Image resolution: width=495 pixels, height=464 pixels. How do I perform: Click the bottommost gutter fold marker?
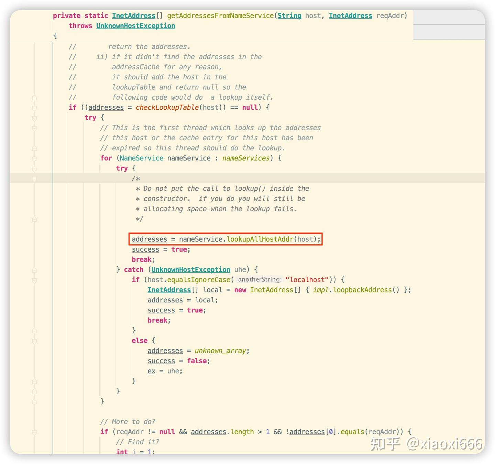coord(34,431)
